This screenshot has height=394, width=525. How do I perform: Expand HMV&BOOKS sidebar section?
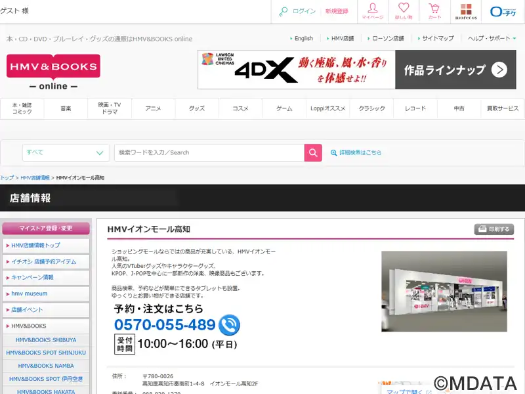[x=46, y=326]
